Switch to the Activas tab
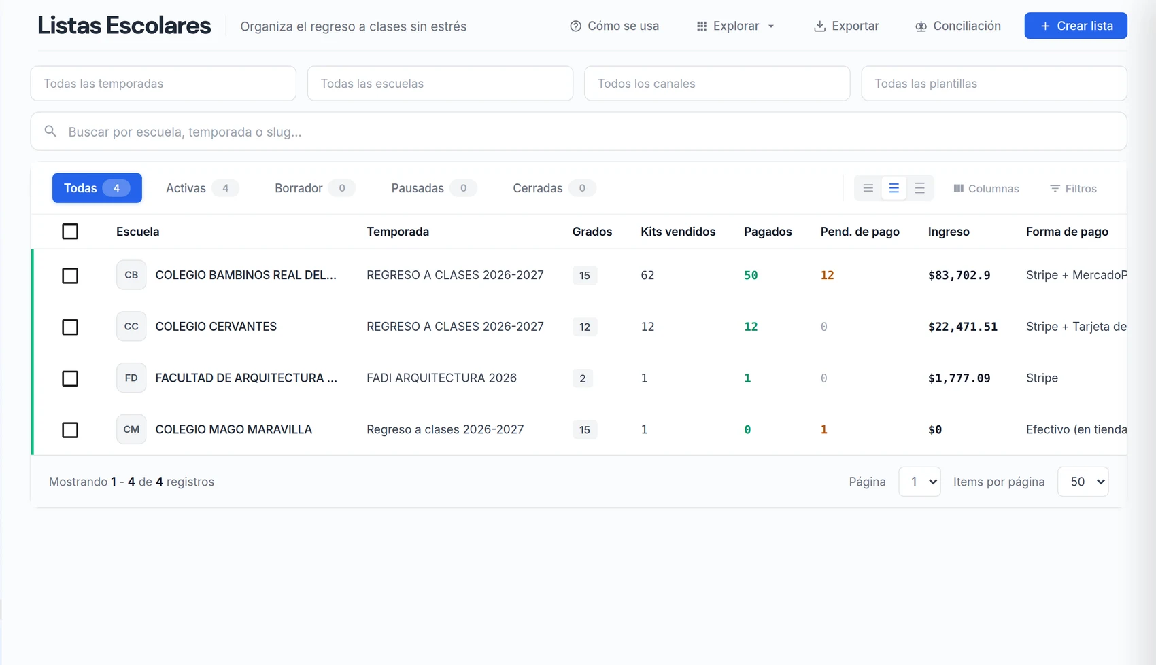Viewport: 1156px width, 665px height. pos(202,188)
